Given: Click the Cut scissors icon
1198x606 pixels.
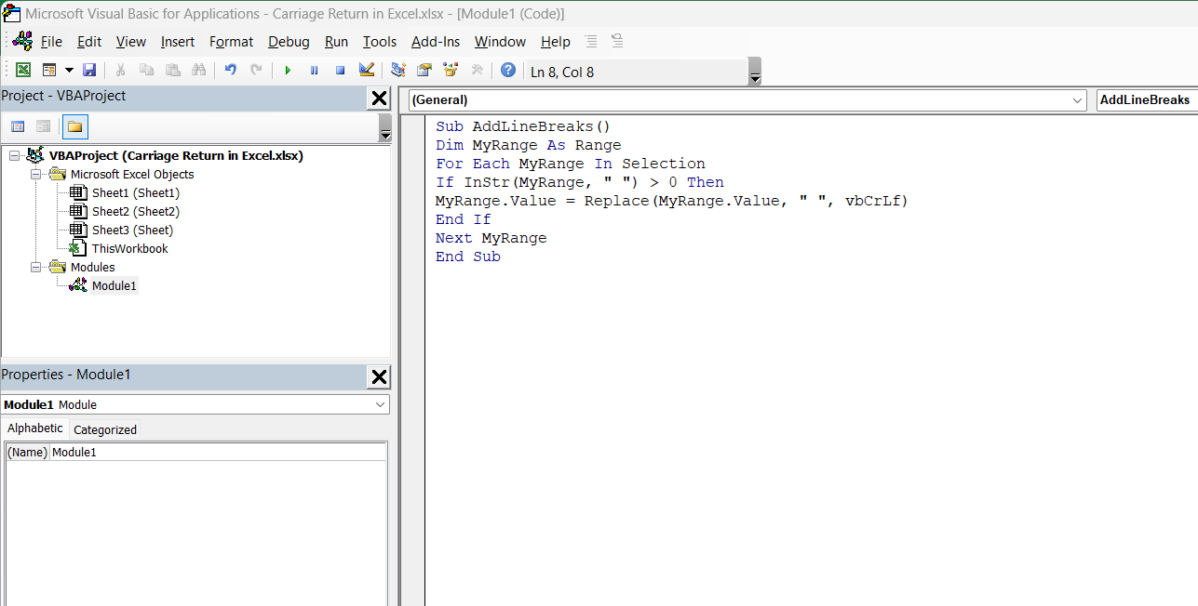Looking at the screenshot, I should point(120,71).
